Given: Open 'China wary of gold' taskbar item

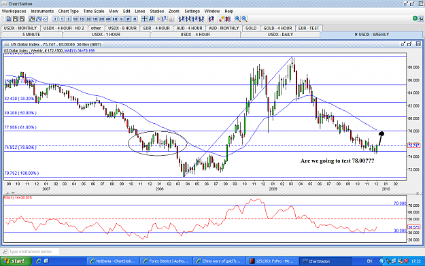Looking at the screenshot, I should tap(219, 261).
